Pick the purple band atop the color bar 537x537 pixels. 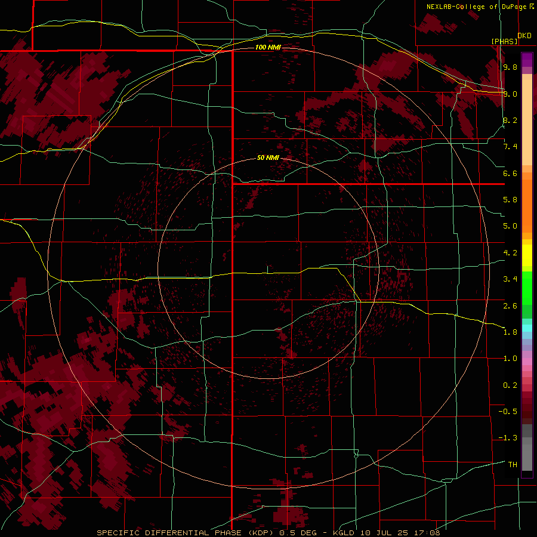pos(527,60)
